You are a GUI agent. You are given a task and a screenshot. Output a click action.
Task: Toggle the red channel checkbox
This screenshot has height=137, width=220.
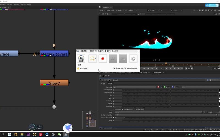(158, 87)
